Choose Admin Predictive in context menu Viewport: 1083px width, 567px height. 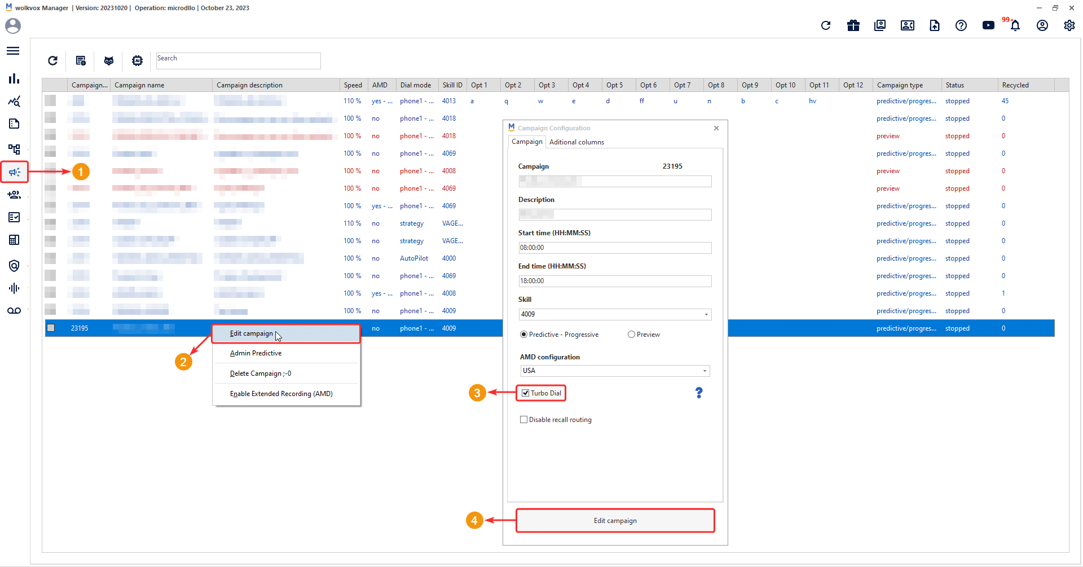pyautogui.click(x=286, y=353)
